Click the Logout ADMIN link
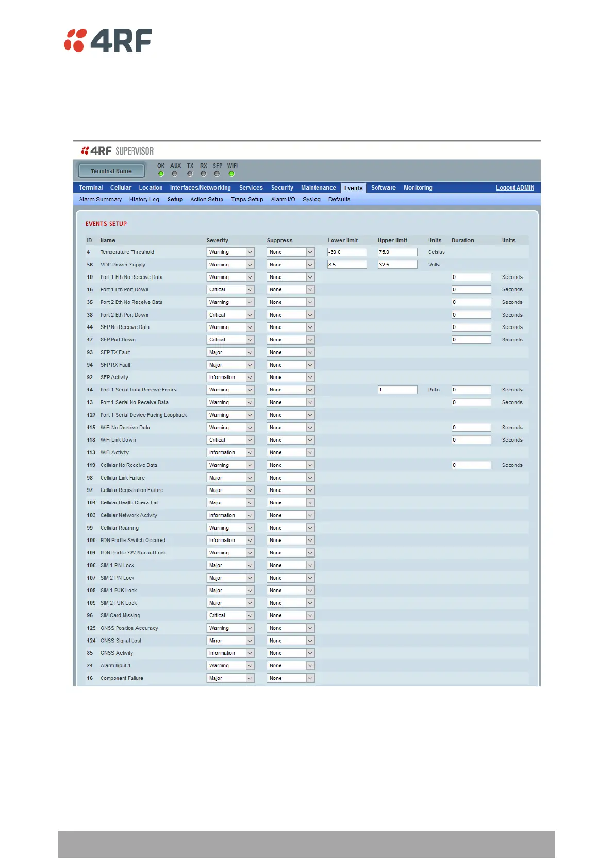The height and width of the screenshot is (868, 614). (x=515, y=188)
